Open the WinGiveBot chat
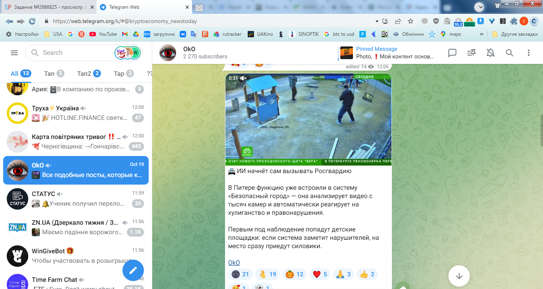 76,256
